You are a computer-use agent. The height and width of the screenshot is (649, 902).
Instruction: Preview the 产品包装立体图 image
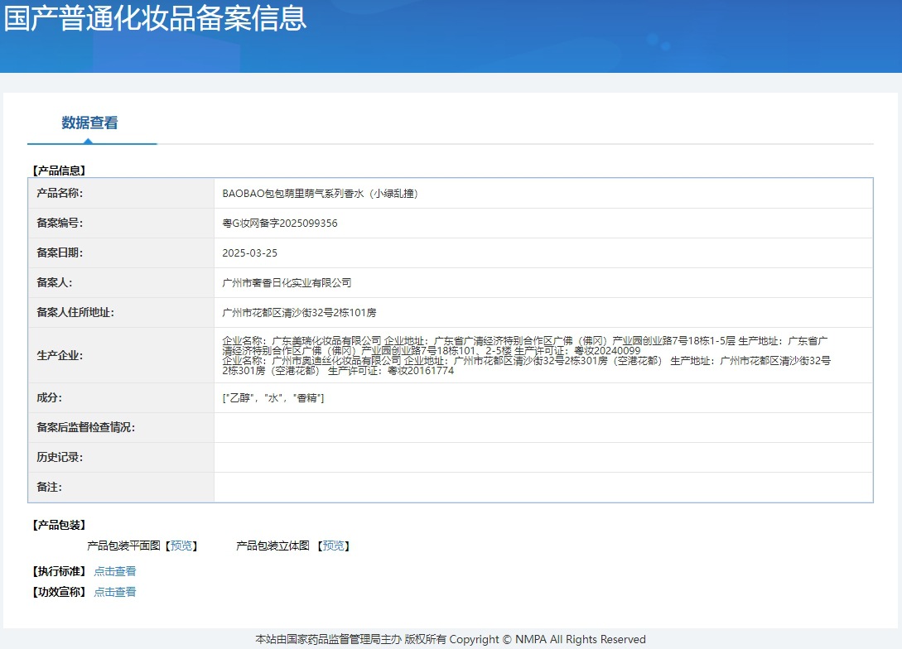(x=333, y=546)
